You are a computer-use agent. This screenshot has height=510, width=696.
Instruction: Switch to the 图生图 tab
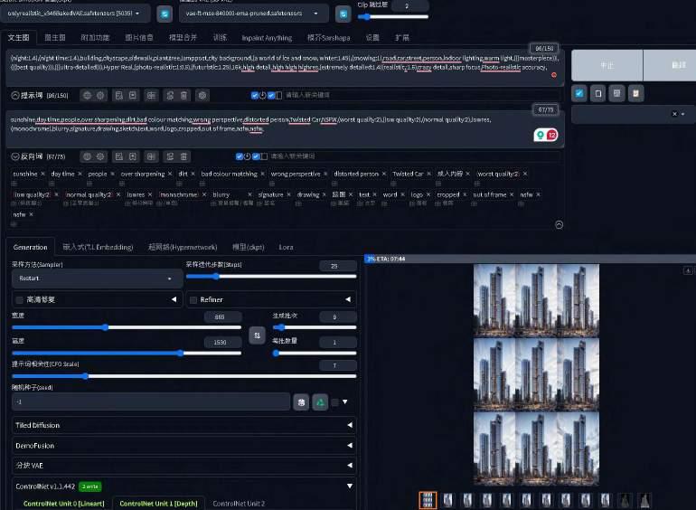pyautogui.click(x=55, y=38)
